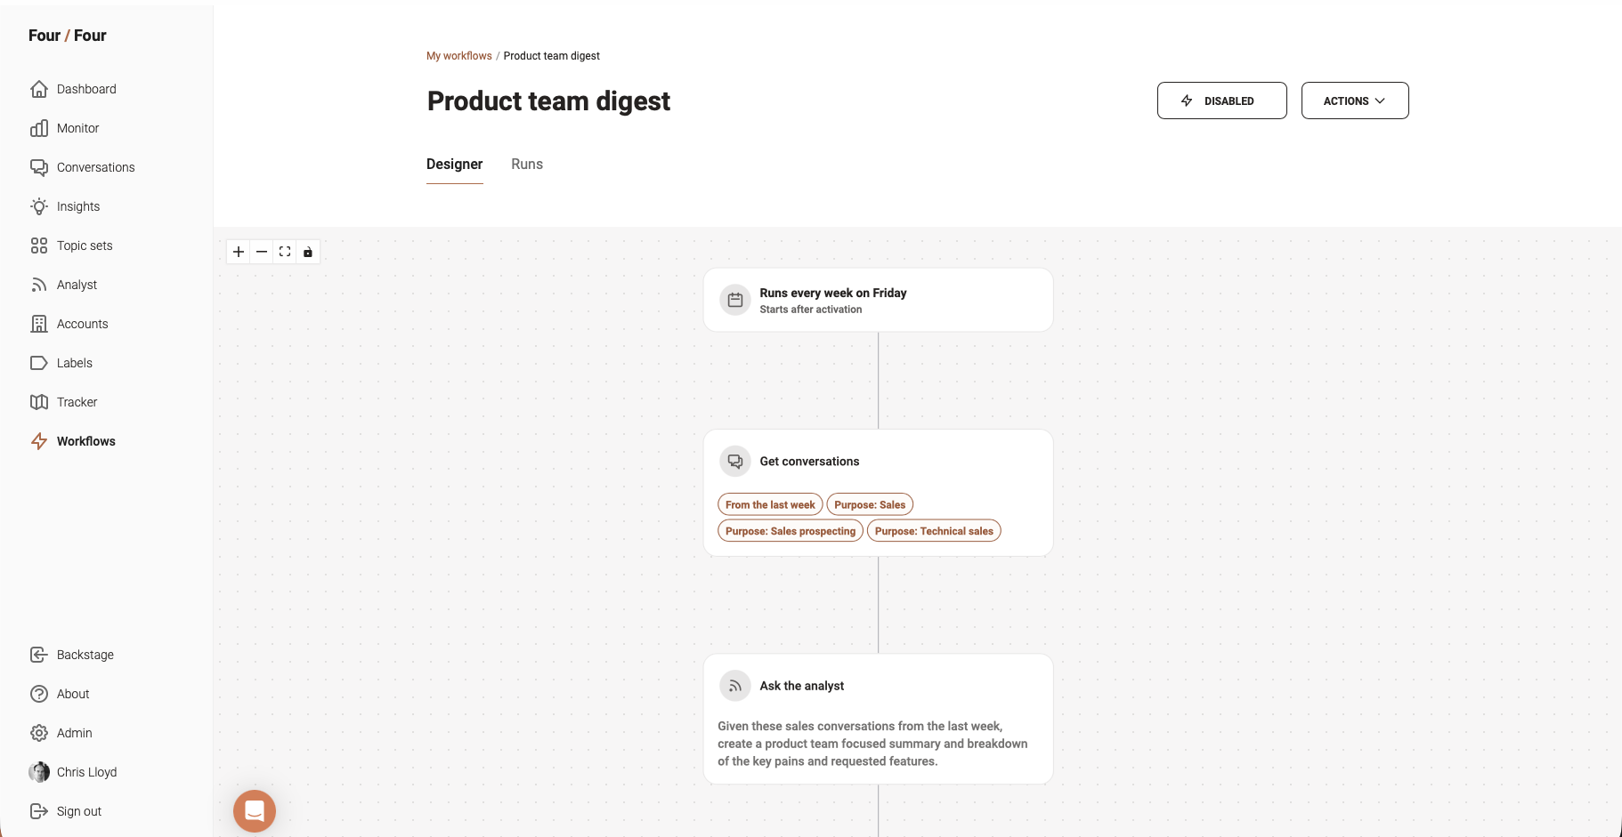Open Topic sets grid icon
This screenshot has width=1622, height=837.
[39, 245]
